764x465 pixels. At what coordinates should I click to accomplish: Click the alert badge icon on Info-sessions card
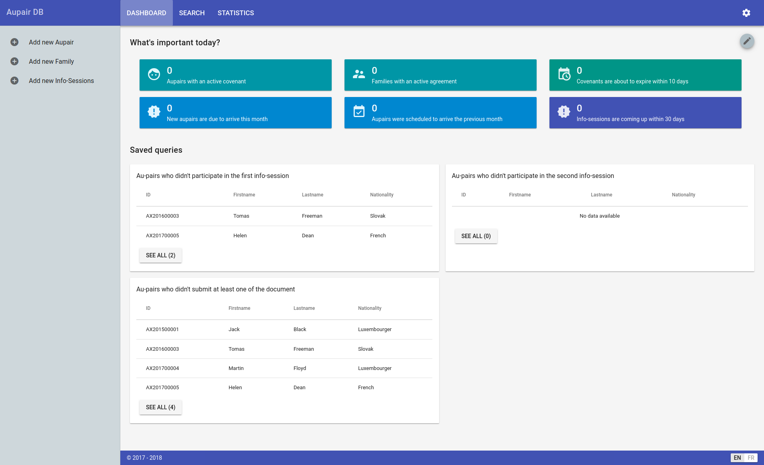(x=564, y=112)
